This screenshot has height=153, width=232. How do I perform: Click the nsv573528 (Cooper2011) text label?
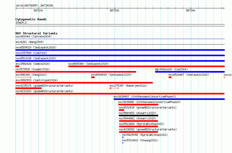pyautogui.click(x=33, y=69)
